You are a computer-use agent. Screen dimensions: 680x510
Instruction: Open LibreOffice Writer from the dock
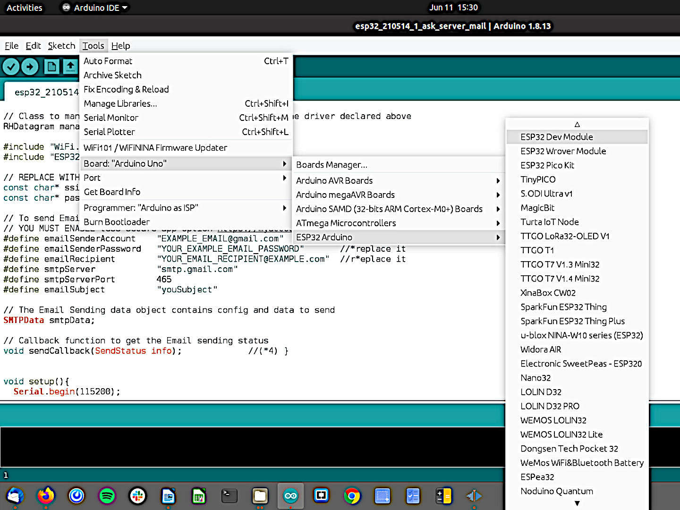pyautogui.click(x=168, y=496)
